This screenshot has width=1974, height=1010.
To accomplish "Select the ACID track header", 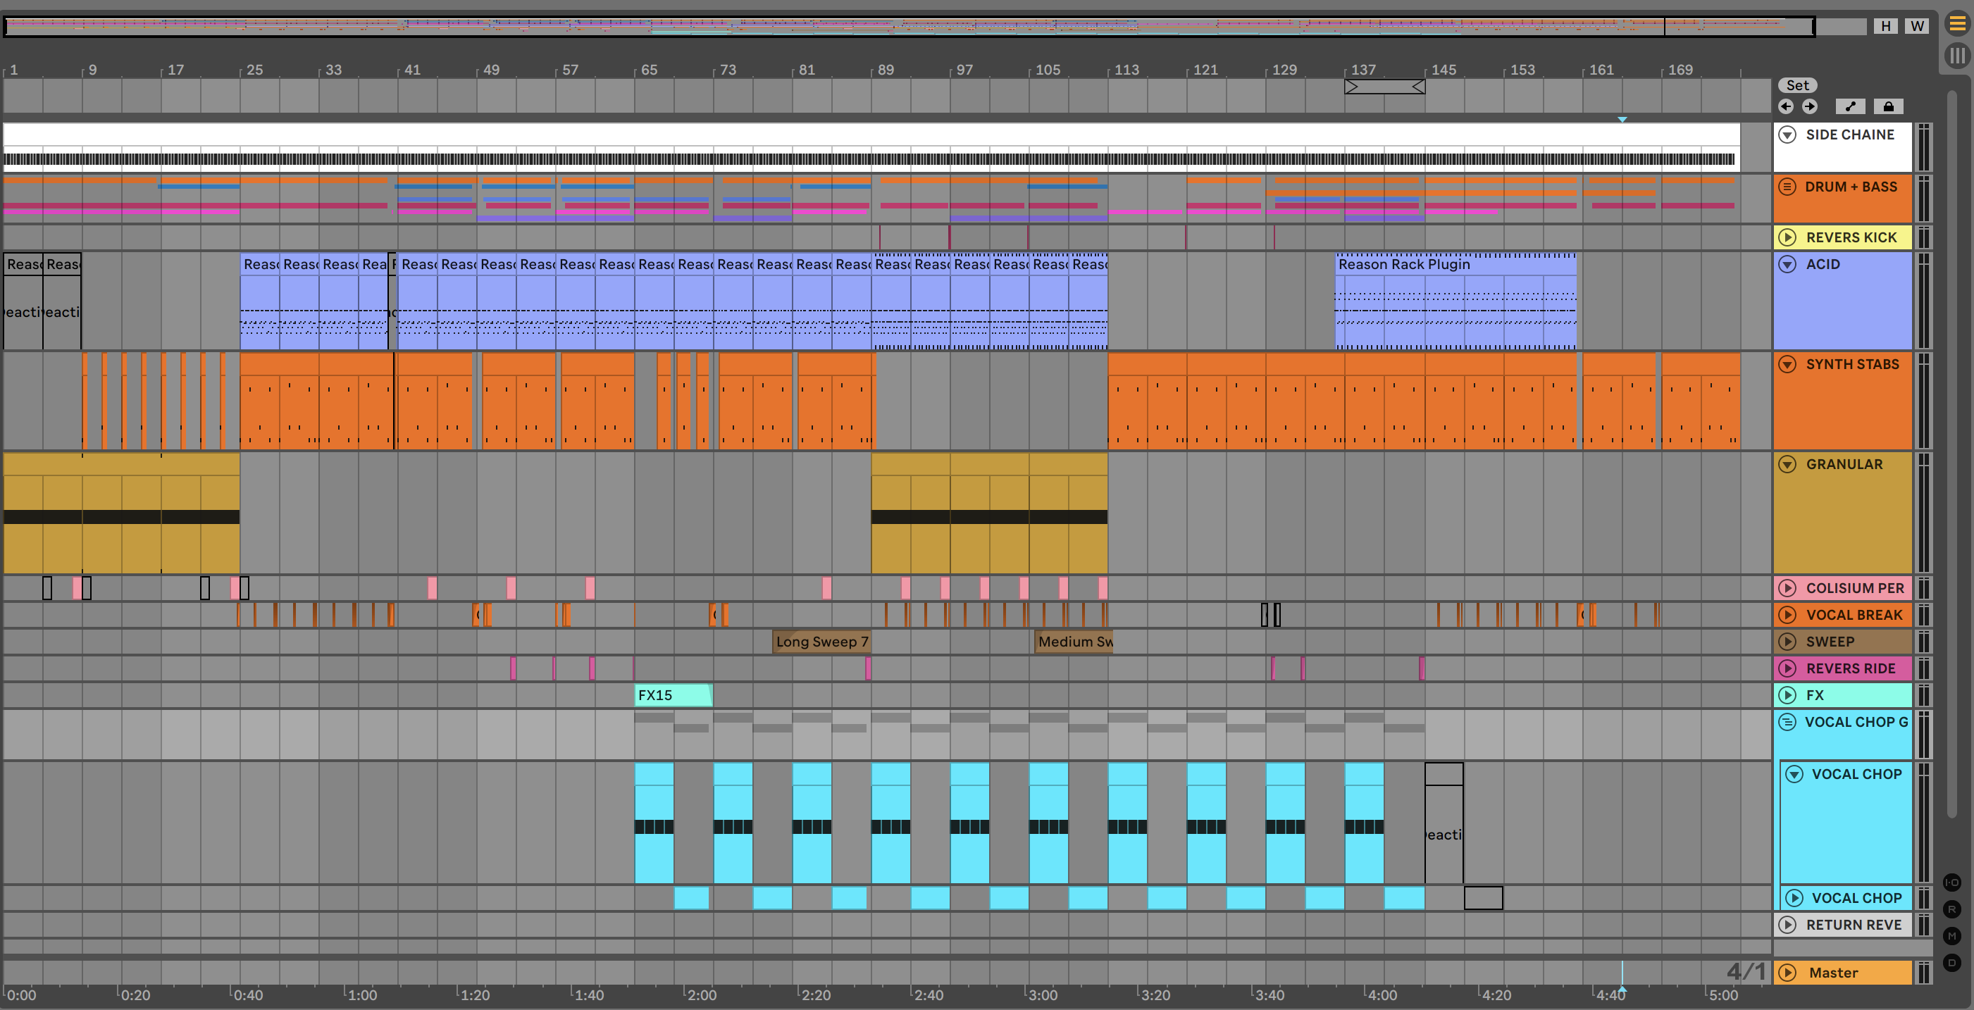I will [1843, 301].
